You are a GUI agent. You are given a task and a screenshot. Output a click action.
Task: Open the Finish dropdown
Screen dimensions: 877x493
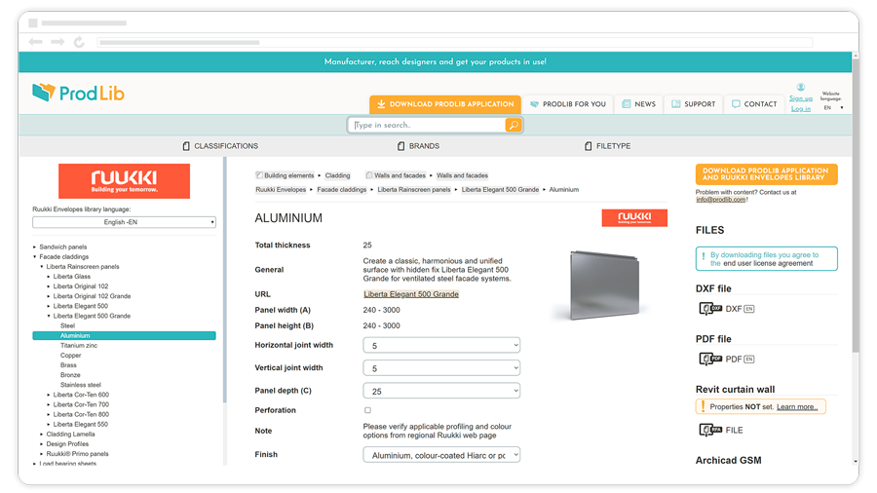point(441,455)
